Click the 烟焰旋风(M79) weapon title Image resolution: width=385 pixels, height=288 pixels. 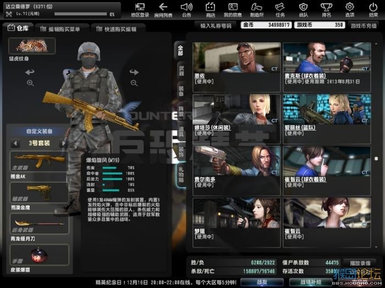[103, 160]
